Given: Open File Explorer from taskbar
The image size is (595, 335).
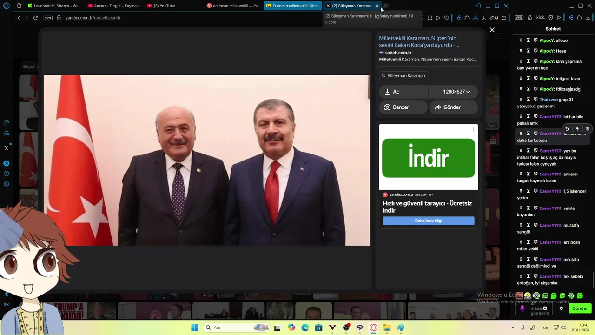Looking at the screenshot, I should click(x=387, y=328).
